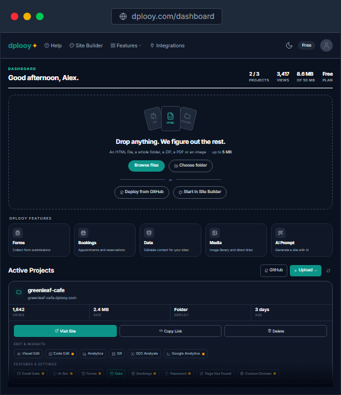The width and height of the screenshot is (341, 395).
Task: Open the Bookings feature card
Action: click(105, 240)
